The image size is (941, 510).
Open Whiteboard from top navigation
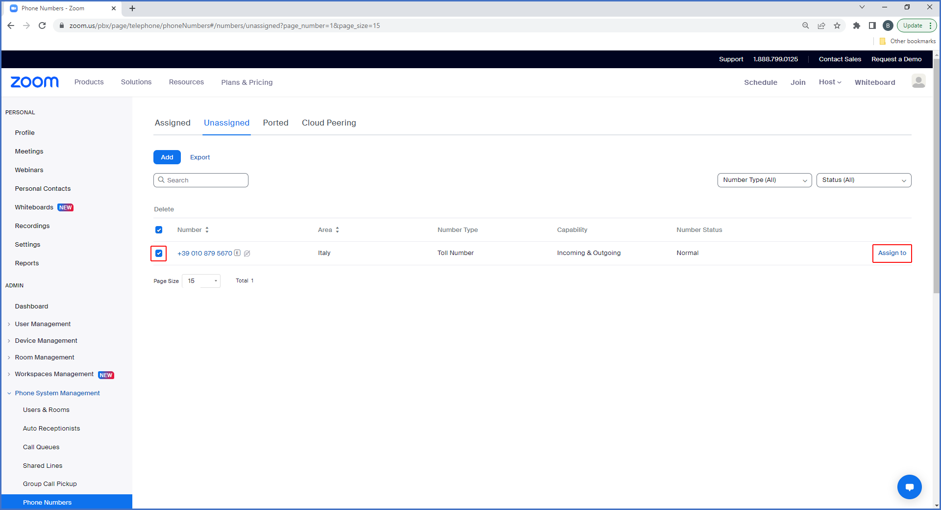tap(875, 82)
